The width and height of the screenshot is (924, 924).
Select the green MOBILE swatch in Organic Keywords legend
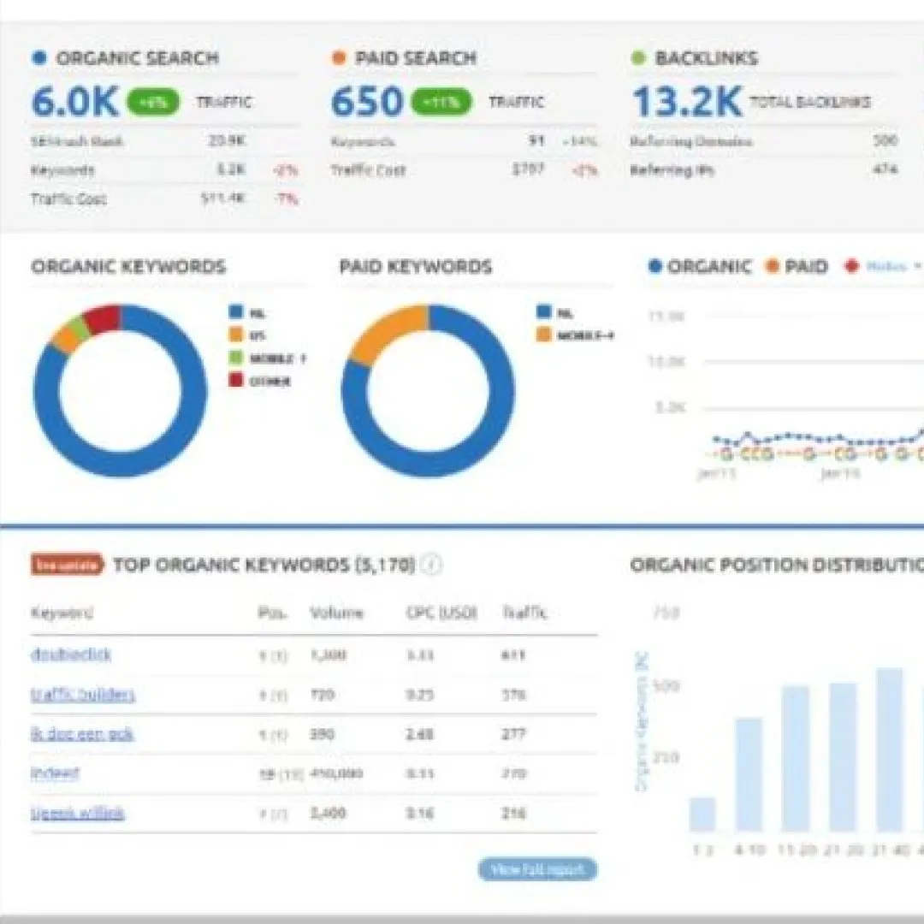[236, 358]
